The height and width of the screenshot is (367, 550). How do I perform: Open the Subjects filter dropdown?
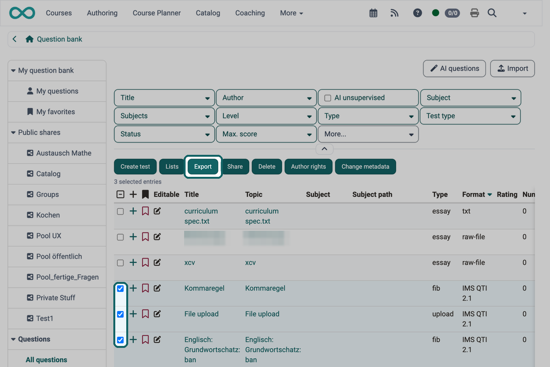click(x=164, y=116)
